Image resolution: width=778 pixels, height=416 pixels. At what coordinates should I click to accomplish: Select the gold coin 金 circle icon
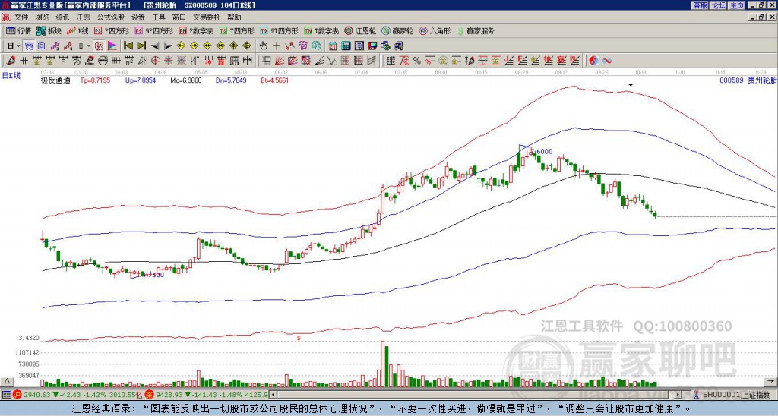pyautogui.click(x=442, y=61)
